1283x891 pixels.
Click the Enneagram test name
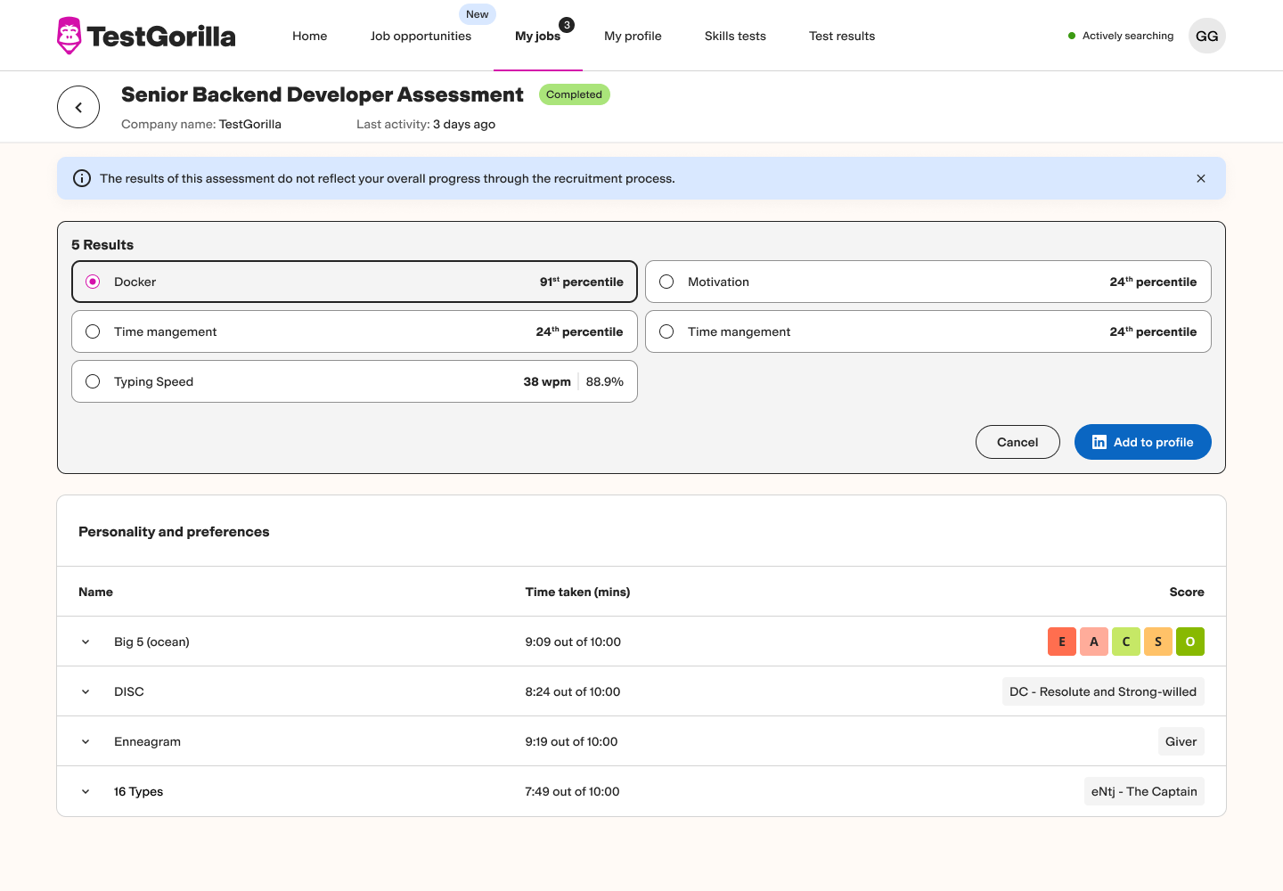pos(147,741)
